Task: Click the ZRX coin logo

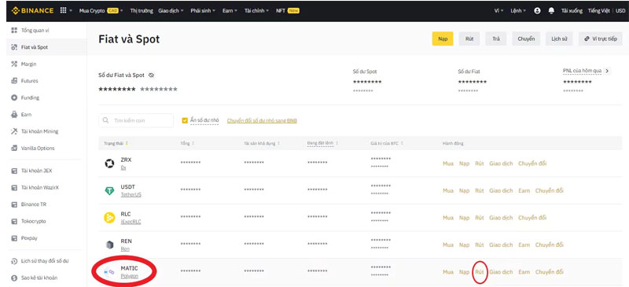Action: tap(109, 164)
